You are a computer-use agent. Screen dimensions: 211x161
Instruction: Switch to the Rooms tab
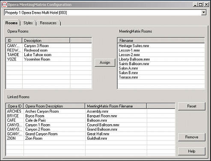coord(12,23)
